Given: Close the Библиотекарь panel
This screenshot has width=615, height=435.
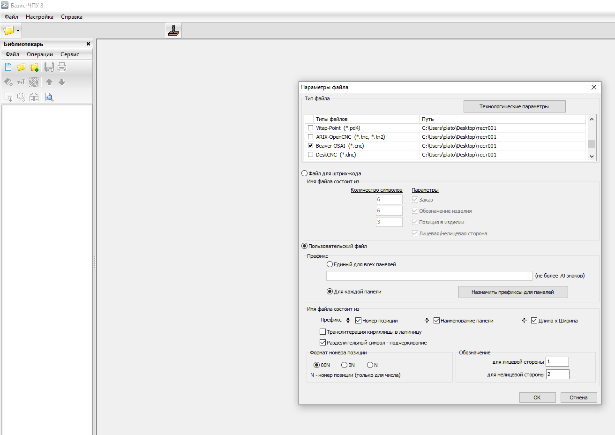Looking at the screenshot, I should [88, 44].
